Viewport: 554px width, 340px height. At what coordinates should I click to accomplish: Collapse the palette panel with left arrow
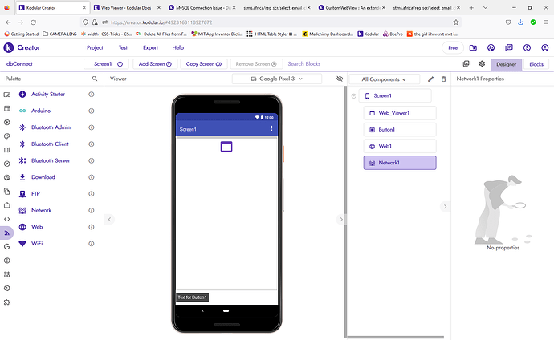pos(110,219)
